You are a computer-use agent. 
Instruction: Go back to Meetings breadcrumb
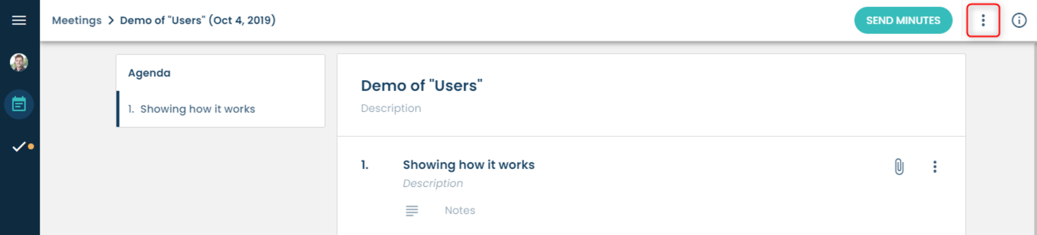click(x=77, y=20)
